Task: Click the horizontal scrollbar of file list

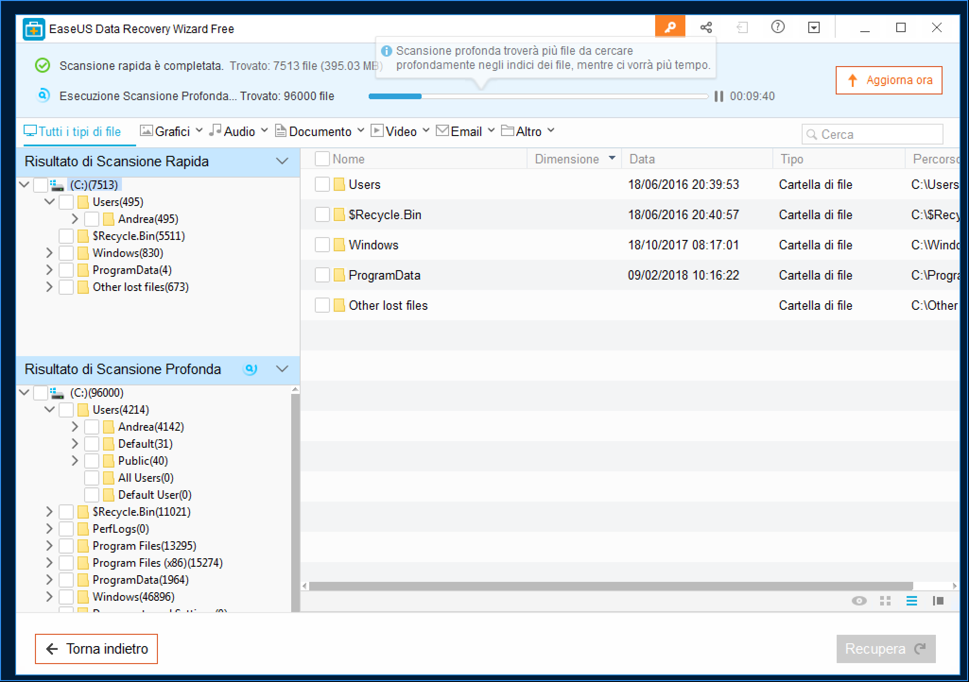Action: tap(611, 586)
